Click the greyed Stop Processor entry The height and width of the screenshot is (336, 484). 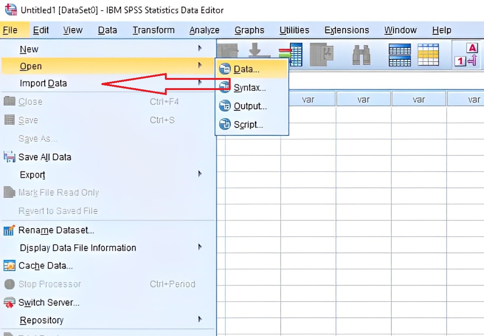[108, 284]
